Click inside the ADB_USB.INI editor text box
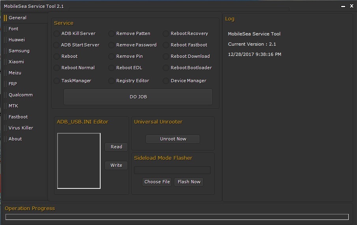This screenshot has height=225, width=357. (x=79, y=161)
